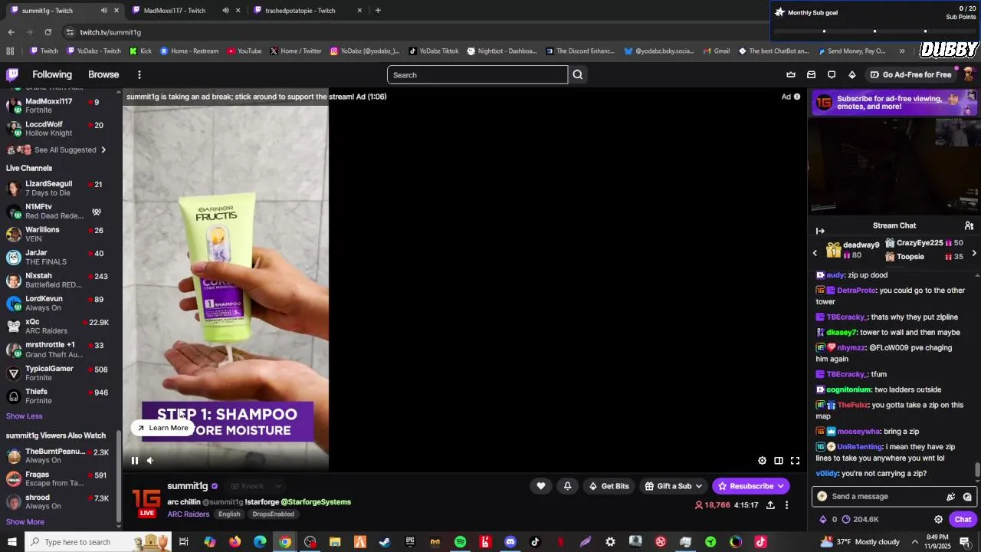Toggle the notification bell for summit1g

(567, 486)
